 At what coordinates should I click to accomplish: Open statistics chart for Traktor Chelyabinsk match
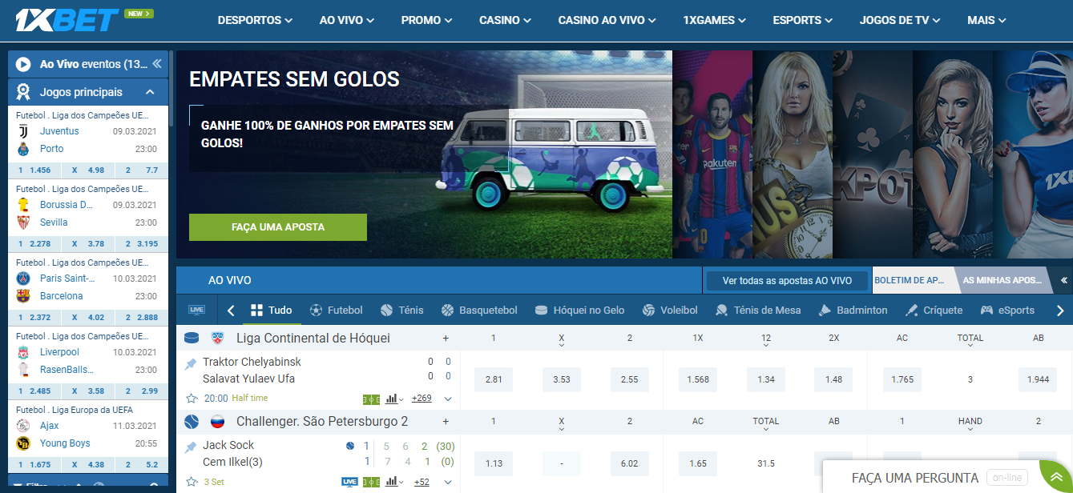pos(393,399)
